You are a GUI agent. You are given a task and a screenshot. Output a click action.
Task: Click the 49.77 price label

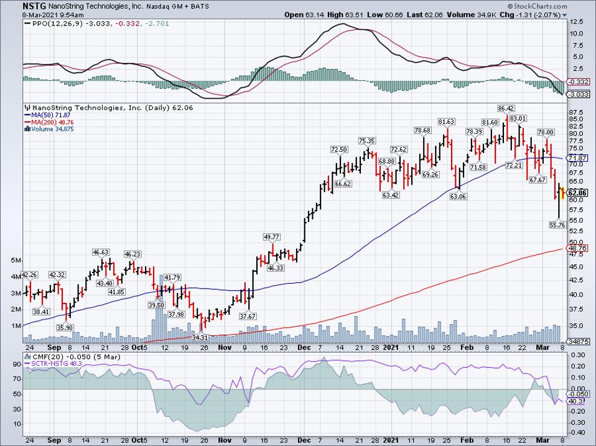click(x=271, y=237)
